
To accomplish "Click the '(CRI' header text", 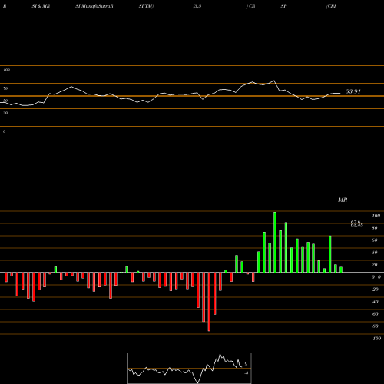I will click(331, 6).
